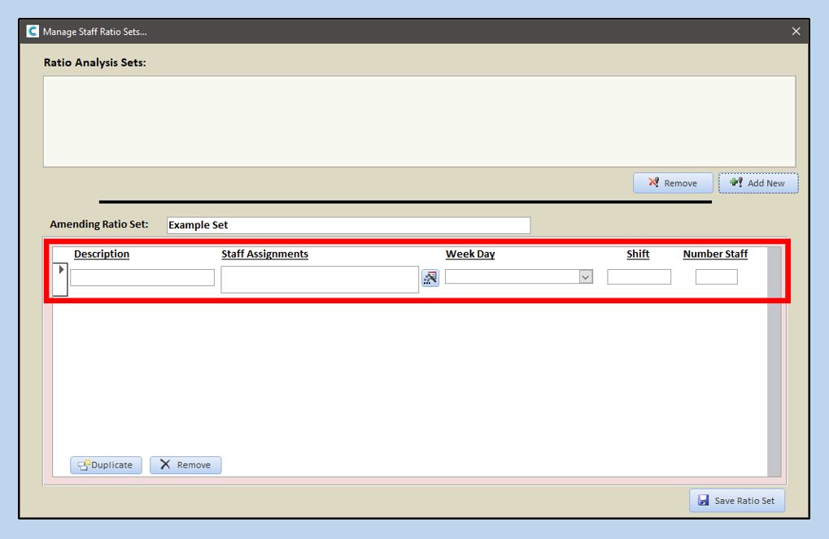The height and width of the screenshot is (539, 829).
Task: Click the app logo in title bar
Action: 33,32
